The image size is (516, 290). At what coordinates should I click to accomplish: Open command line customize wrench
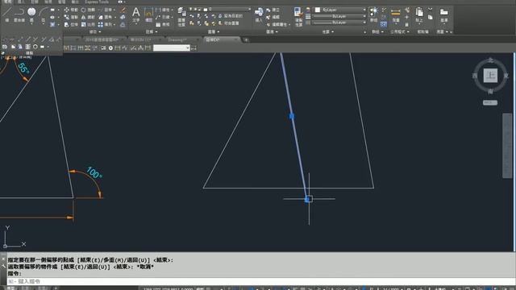(3, 266)
